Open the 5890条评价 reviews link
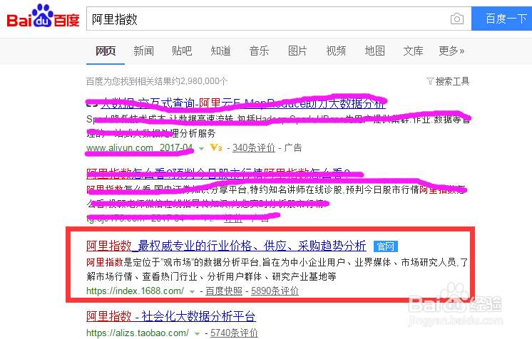The image size is (532, 339). [275, 291]
